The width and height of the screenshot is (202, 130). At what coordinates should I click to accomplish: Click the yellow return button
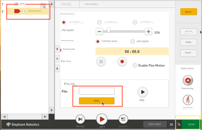188,12
